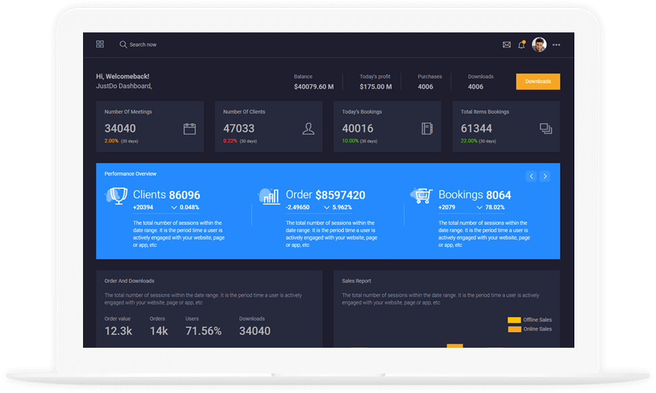Go to next Performance Overview slide
Screen dimensions: 656x393
(x=545, y=176)
